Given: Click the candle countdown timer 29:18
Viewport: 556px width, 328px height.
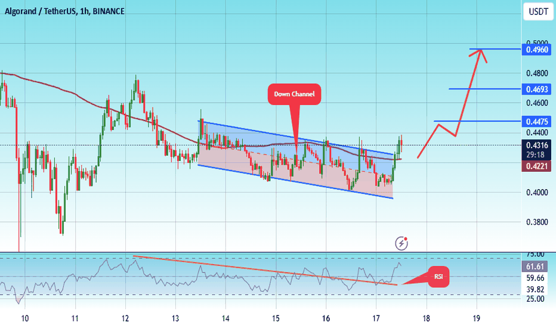Looking at the screenshot, I should pos(535,155).
